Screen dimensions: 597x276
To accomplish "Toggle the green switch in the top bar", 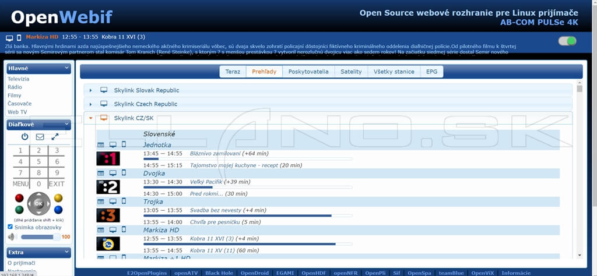I will [x=567, y=41].
